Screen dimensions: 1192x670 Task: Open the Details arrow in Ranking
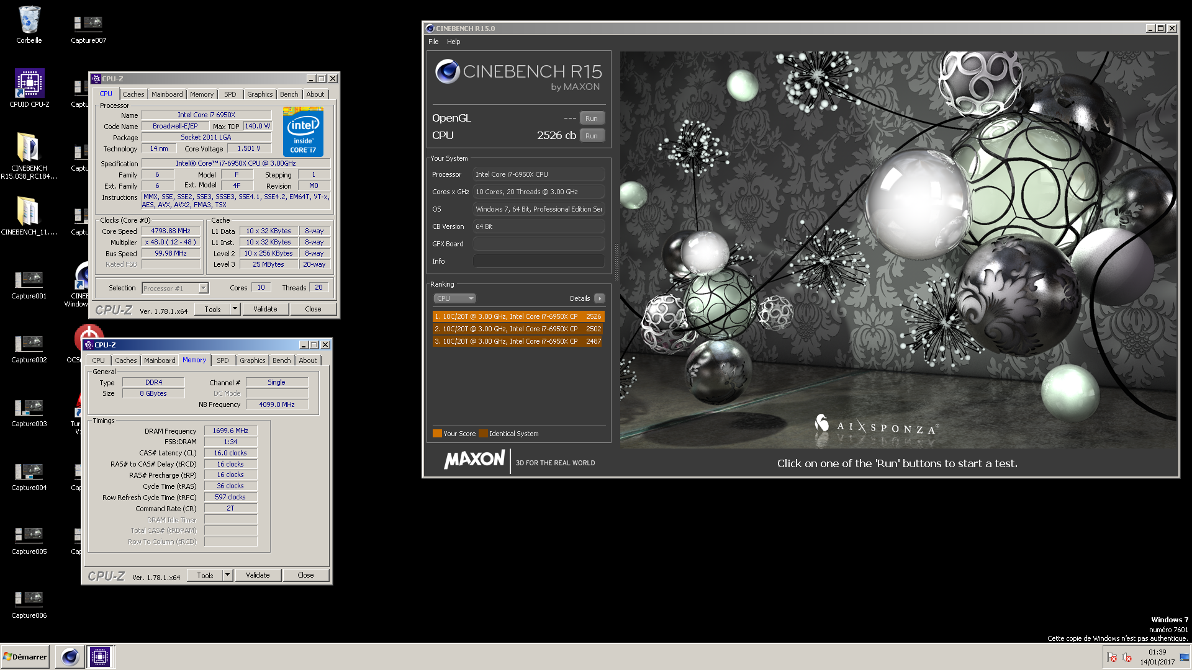click(599, 298)
